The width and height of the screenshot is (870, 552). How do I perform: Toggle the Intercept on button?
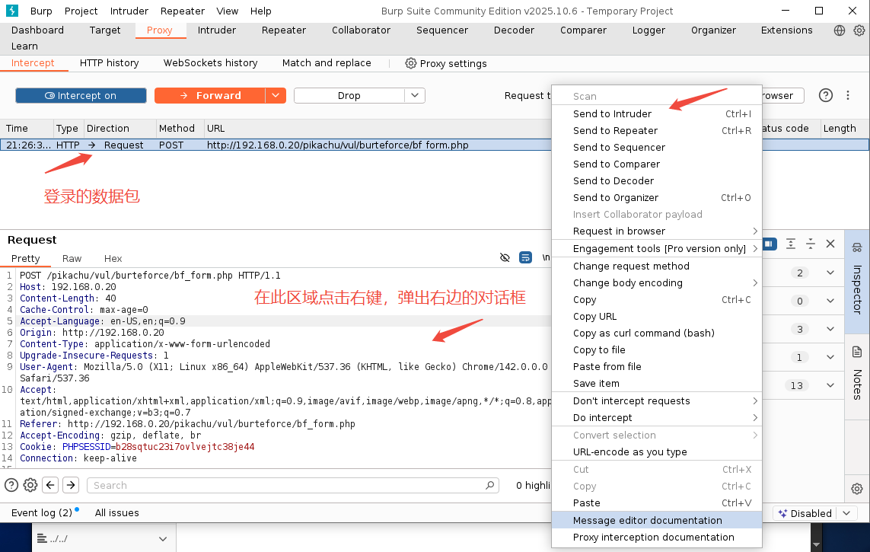pos(81,95)
